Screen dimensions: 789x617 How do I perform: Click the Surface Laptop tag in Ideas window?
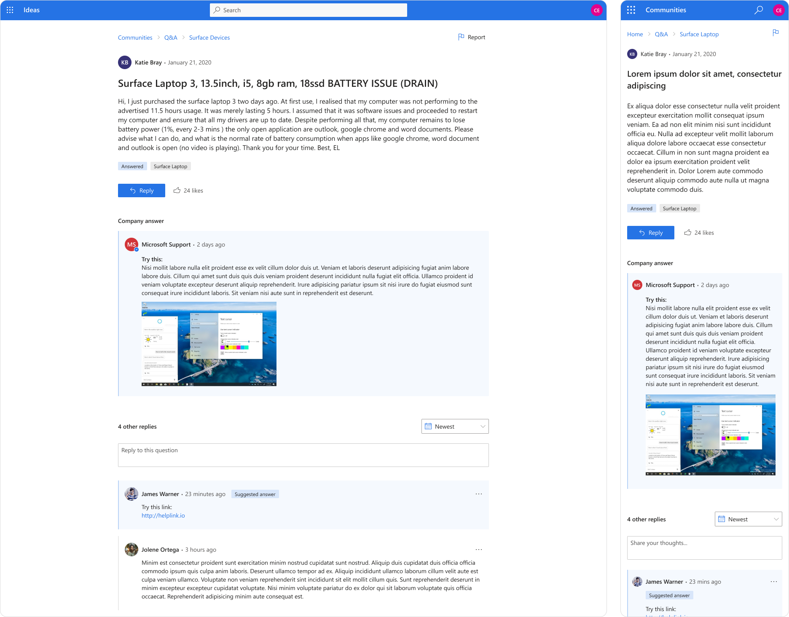point(171,166)
